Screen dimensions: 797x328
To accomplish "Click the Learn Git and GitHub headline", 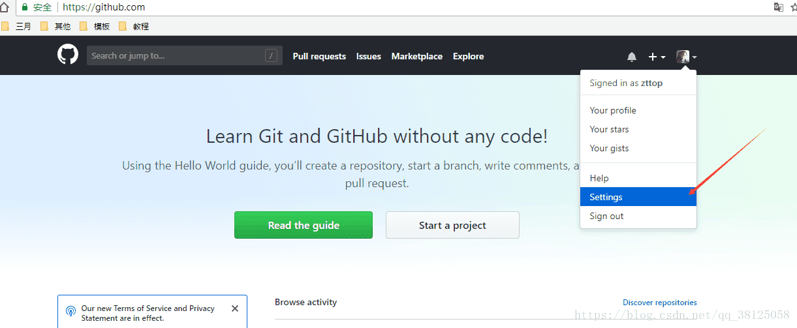I will 377,136.
